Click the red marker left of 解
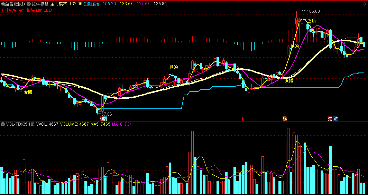Screen dimensions: 368x195 click(x=102, y=119)
